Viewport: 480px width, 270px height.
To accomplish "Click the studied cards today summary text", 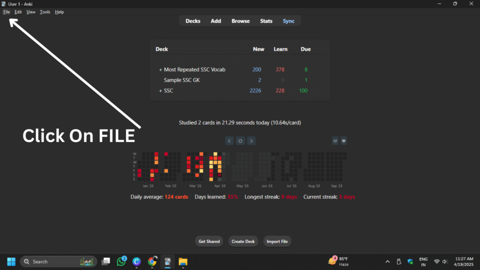I will tap(240, 123).
